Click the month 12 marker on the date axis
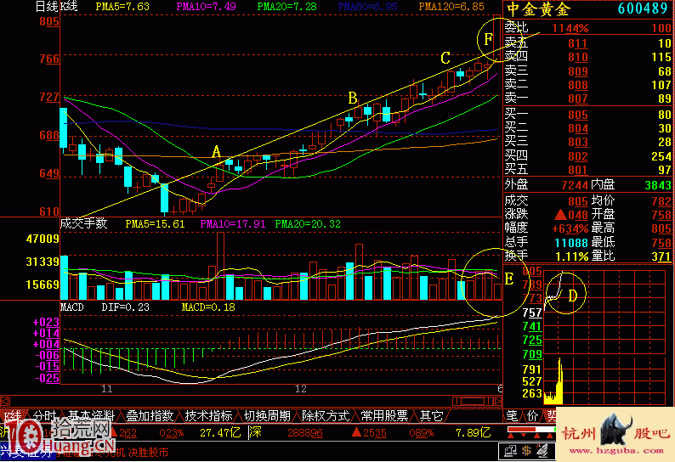The image size is (675, 462). pyautogui.click(x=300, y=389)
